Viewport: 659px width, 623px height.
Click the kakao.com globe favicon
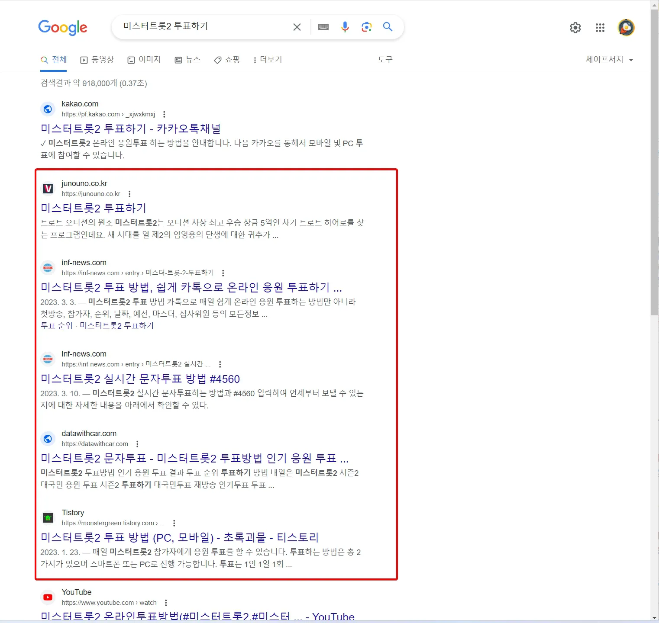coord(48,109)
